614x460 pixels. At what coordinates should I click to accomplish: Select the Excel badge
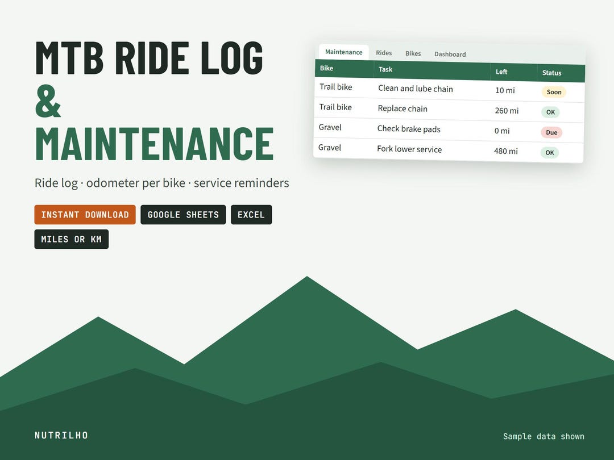[251, 215]
